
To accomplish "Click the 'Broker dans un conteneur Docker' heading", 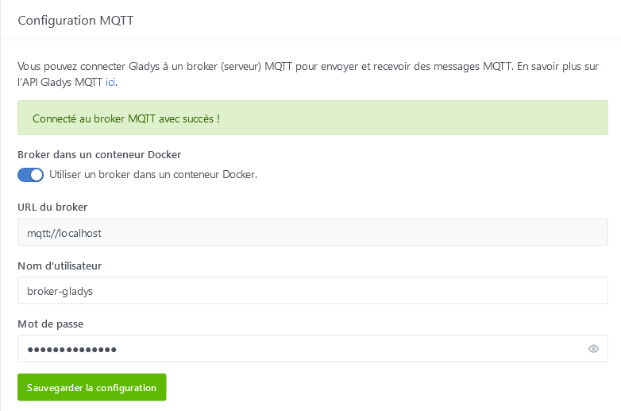I will click(x=99, y=154).
